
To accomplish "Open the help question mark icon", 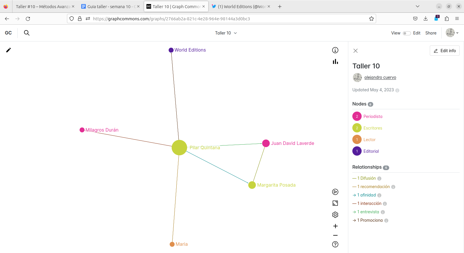I will pos(335,244).
